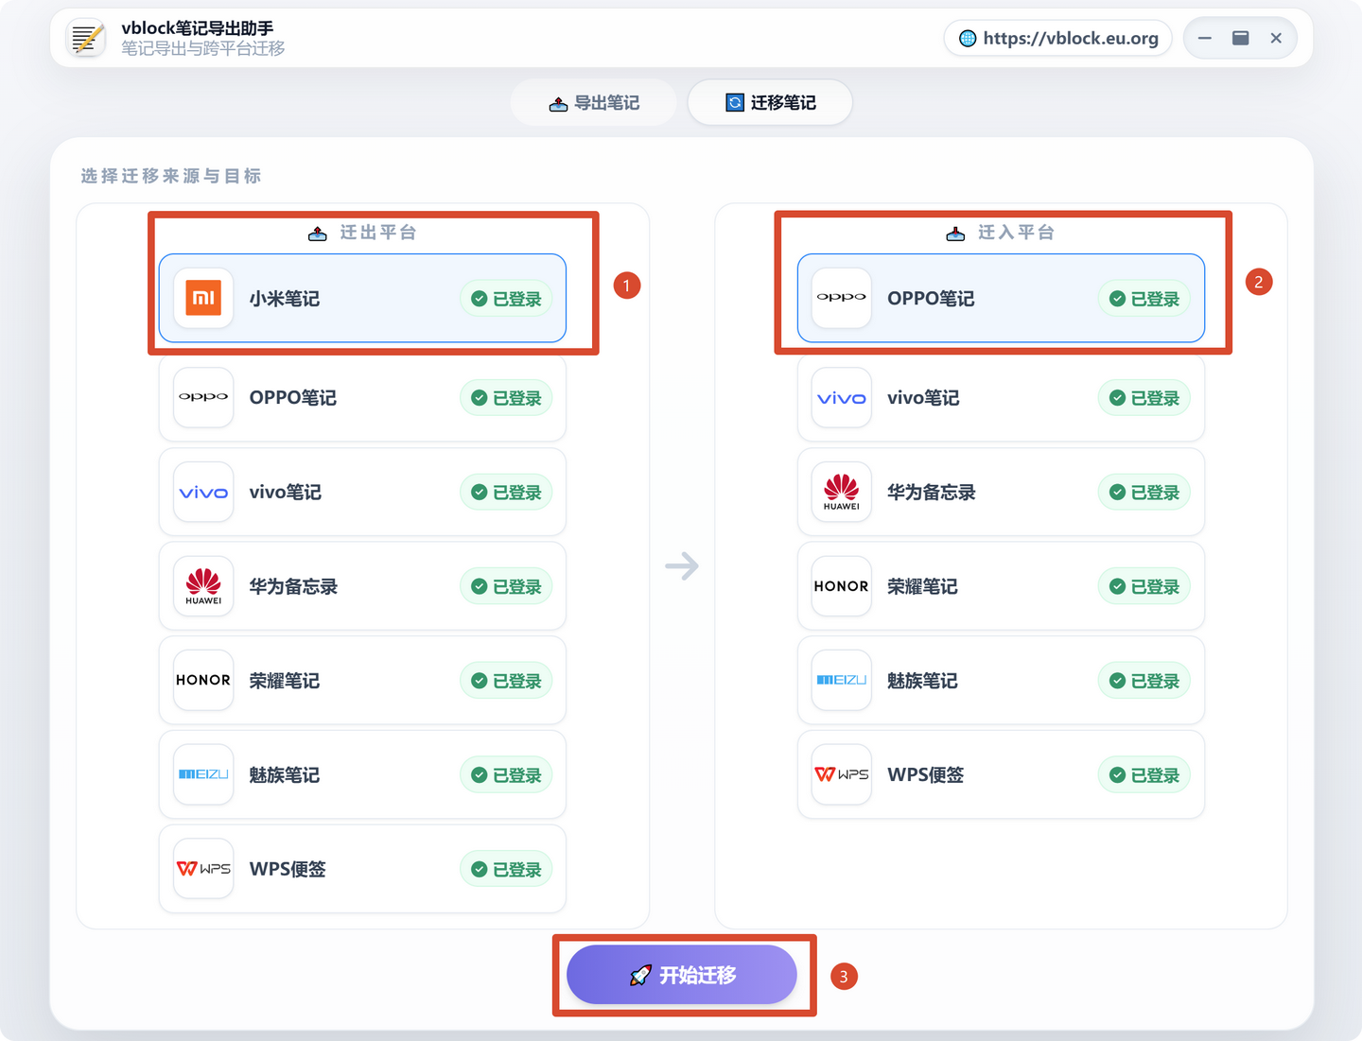Image resolution: width=1362 pixels, height=1041 pixels.
Task: Select OPPO笔记 in the 迁出平台 list
Action: (x=362, y=397)
